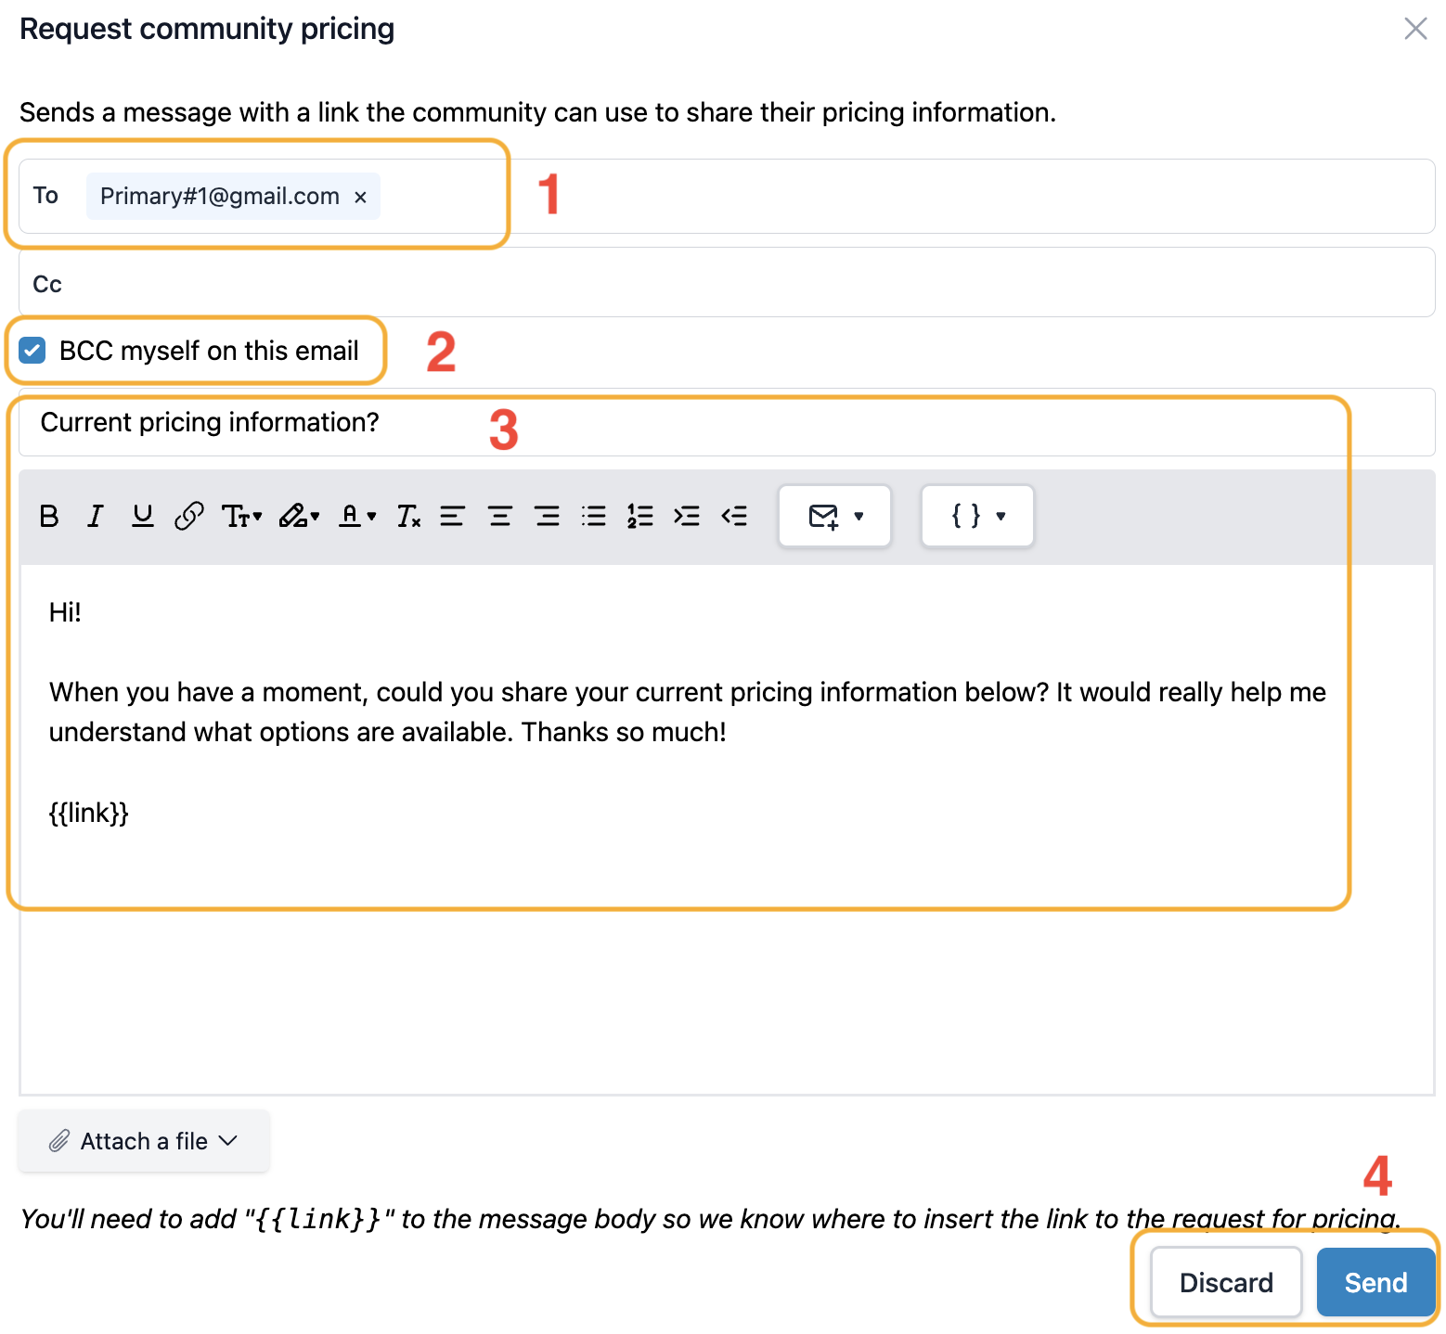Insert a hyperlink with link icon
The image size is (1446, 1334).
point(189,516)
